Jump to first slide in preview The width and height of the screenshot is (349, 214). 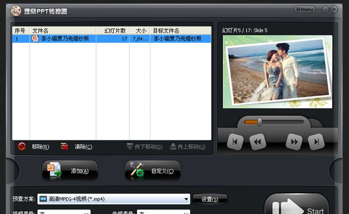pyautogui.click(x=235, y=142)
